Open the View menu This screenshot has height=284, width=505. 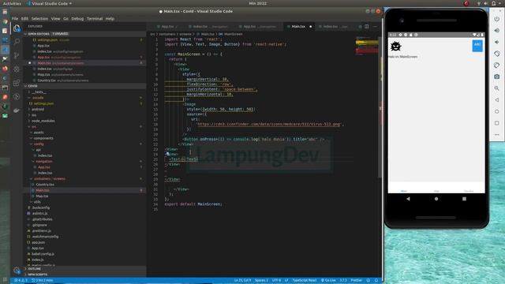tap(55, 19)
